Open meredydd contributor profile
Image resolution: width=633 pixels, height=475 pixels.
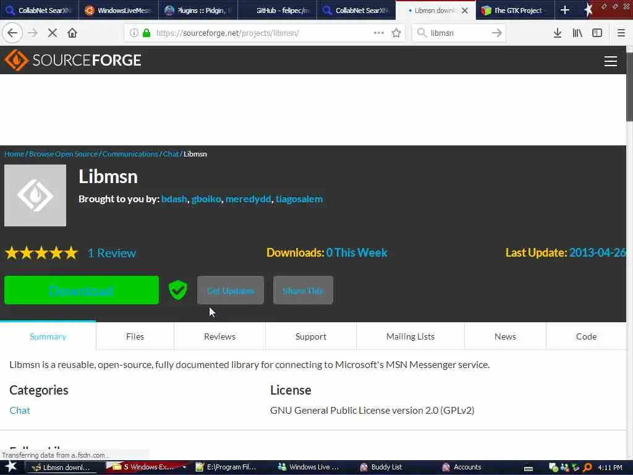[249, 199]
